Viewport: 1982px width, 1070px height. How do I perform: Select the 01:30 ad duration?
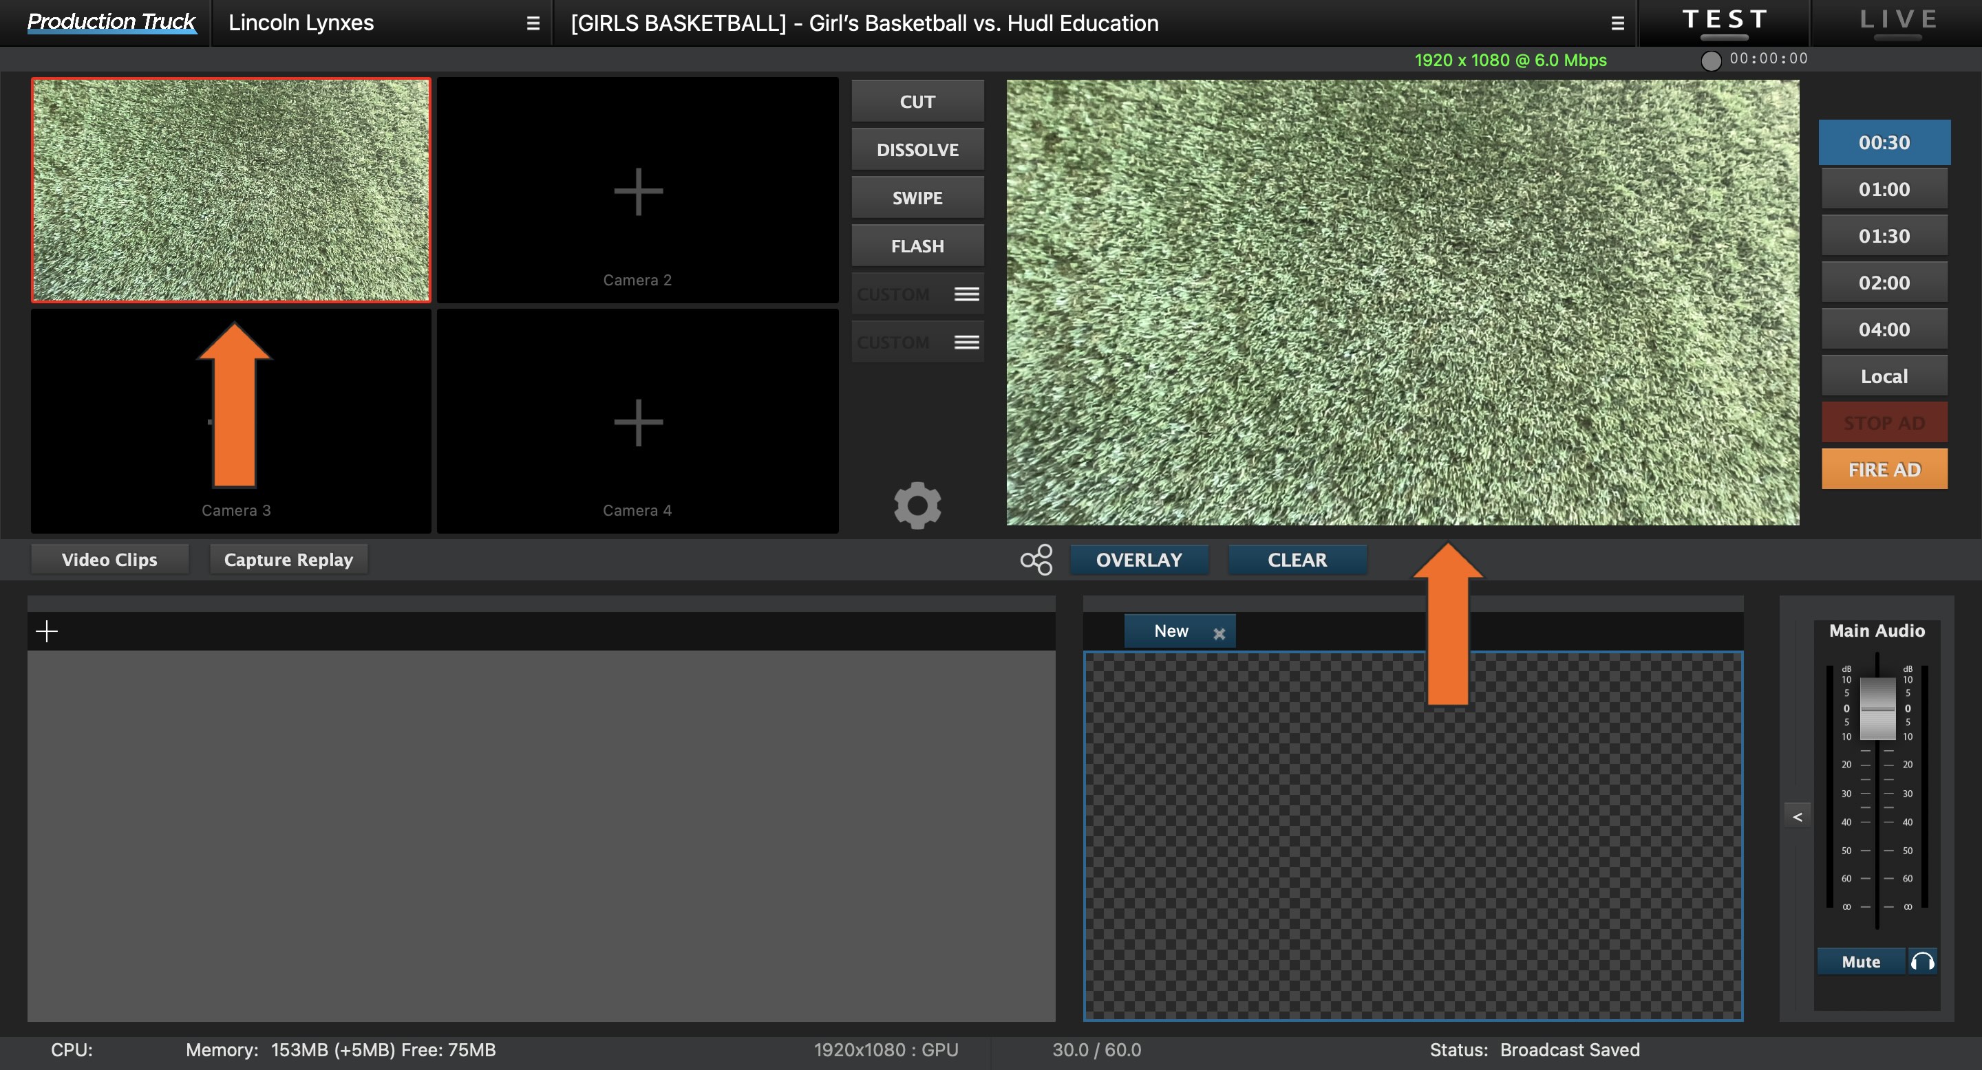[1884, 236]
